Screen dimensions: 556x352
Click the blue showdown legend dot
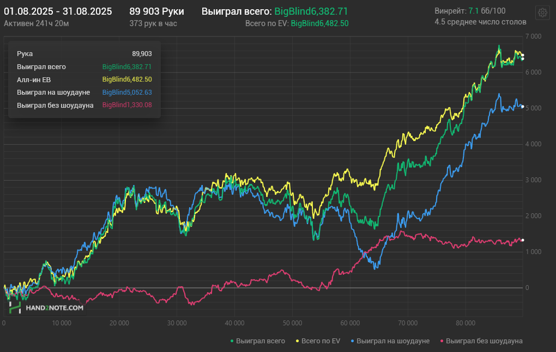(352, 341)
